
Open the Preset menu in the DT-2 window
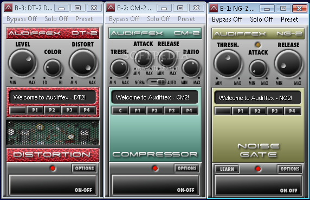coord(84,19)
